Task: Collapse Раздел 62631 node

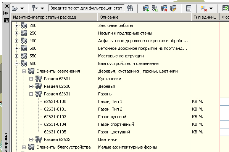Action: [x=31, y=94]
